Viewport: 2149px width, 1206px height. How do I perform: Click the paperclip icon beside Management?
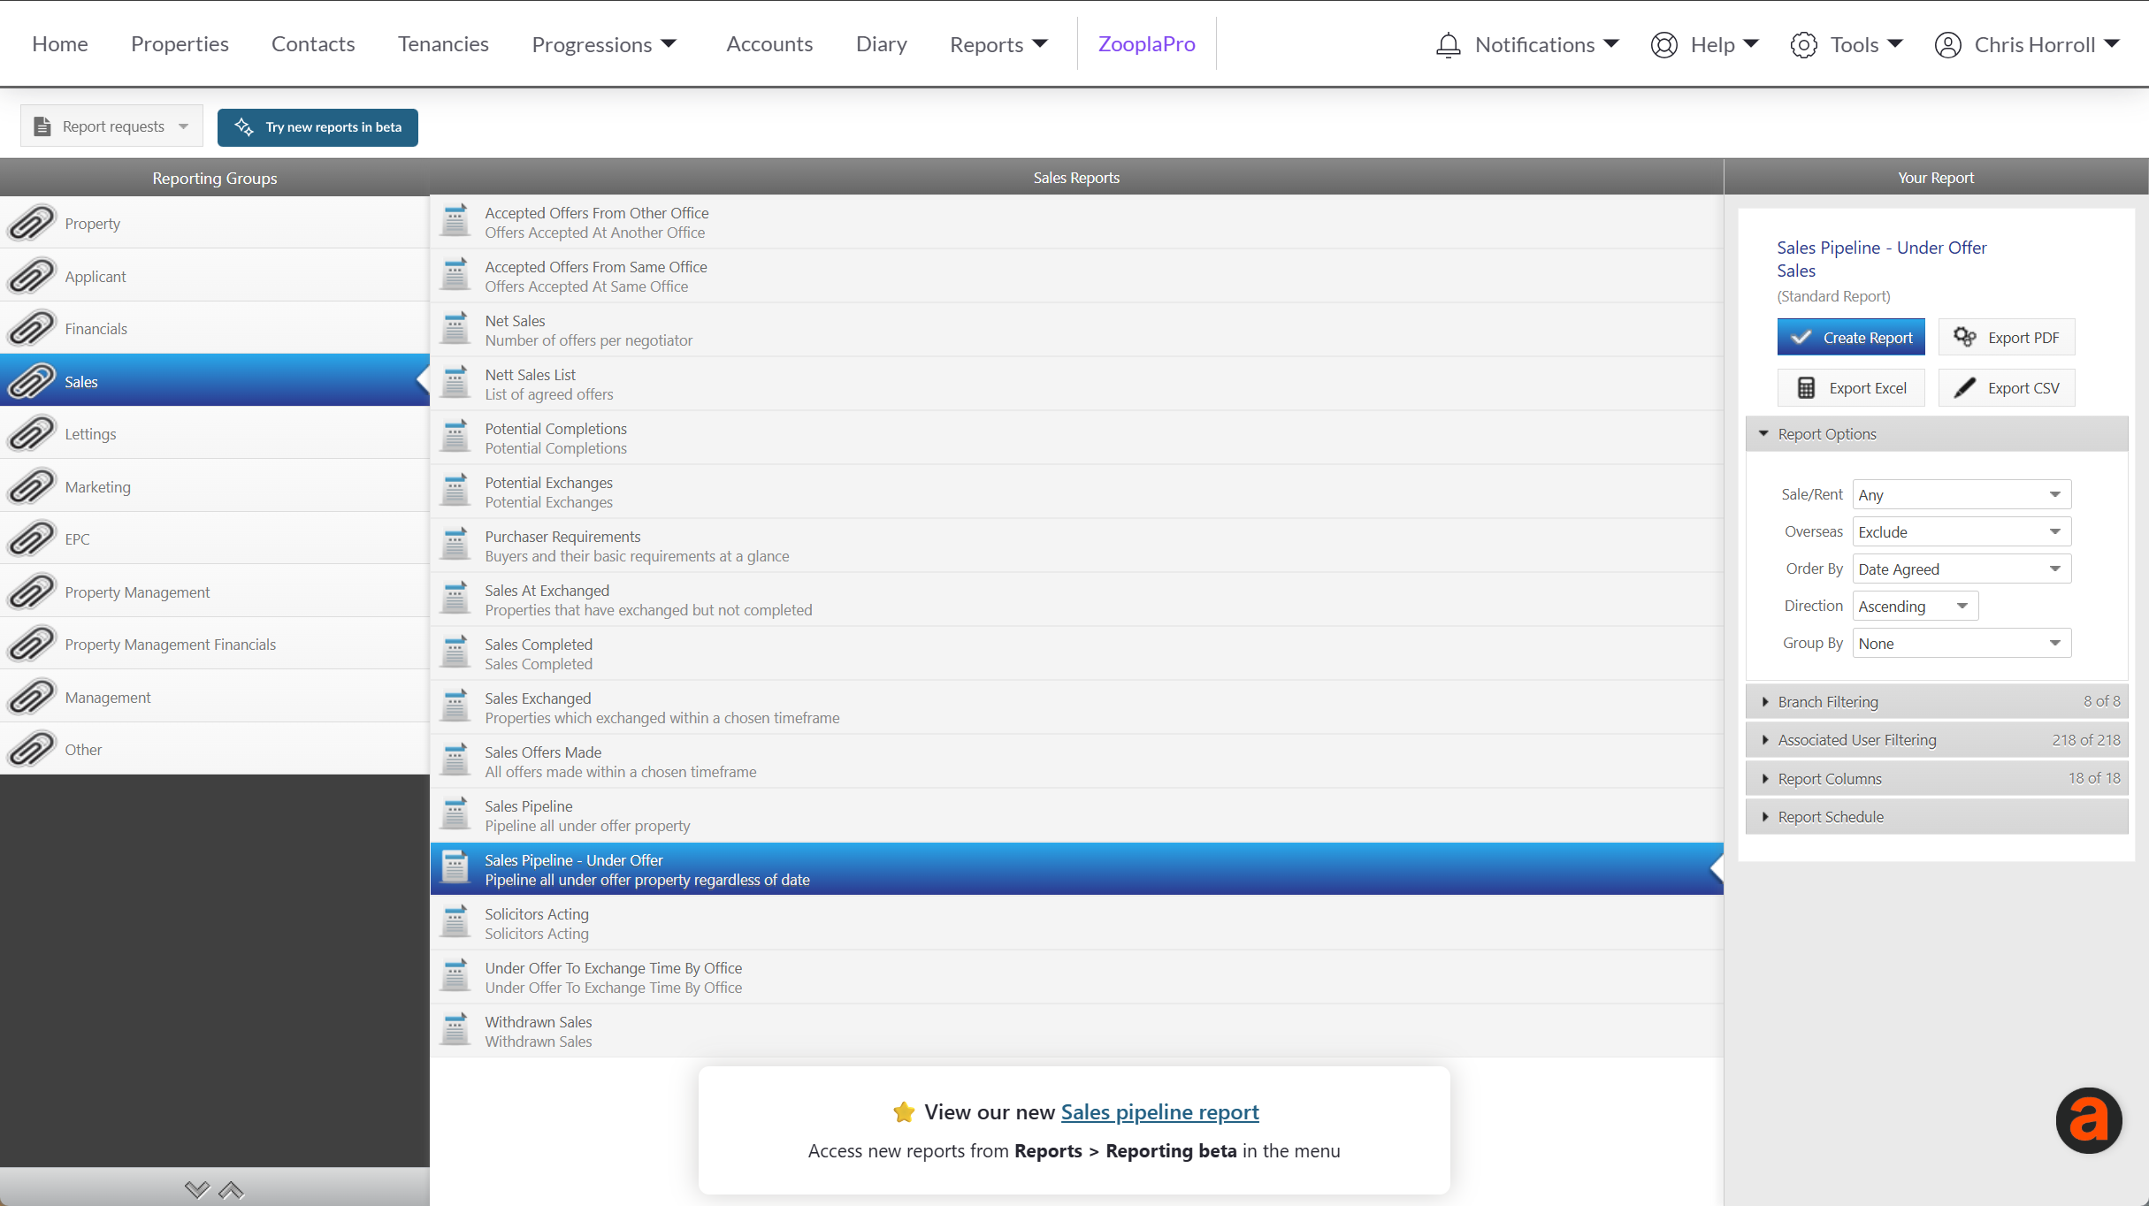31,697
